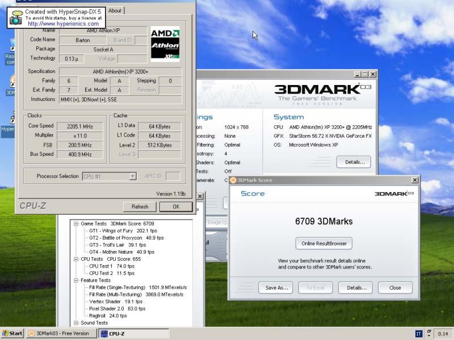Open the hyperionics.com link

63,24
